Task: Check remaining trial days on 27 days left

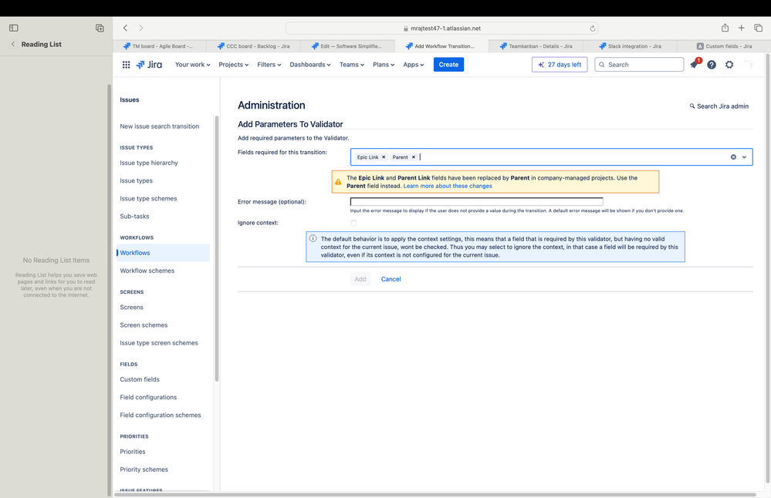Action: coord(560,64)
